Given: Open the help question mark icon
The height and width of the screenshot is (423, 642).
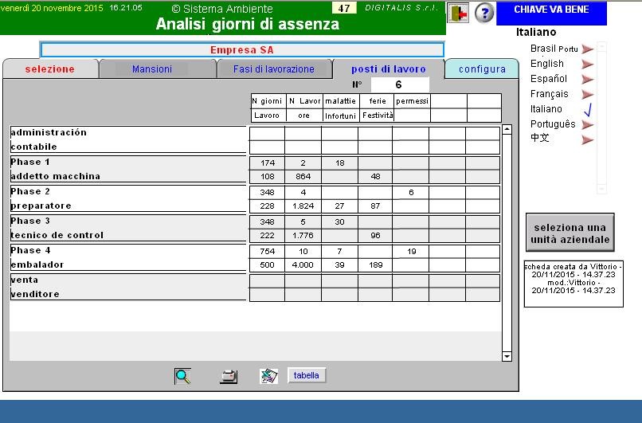Looking at the screenshot, I should [x=484, y=13].
